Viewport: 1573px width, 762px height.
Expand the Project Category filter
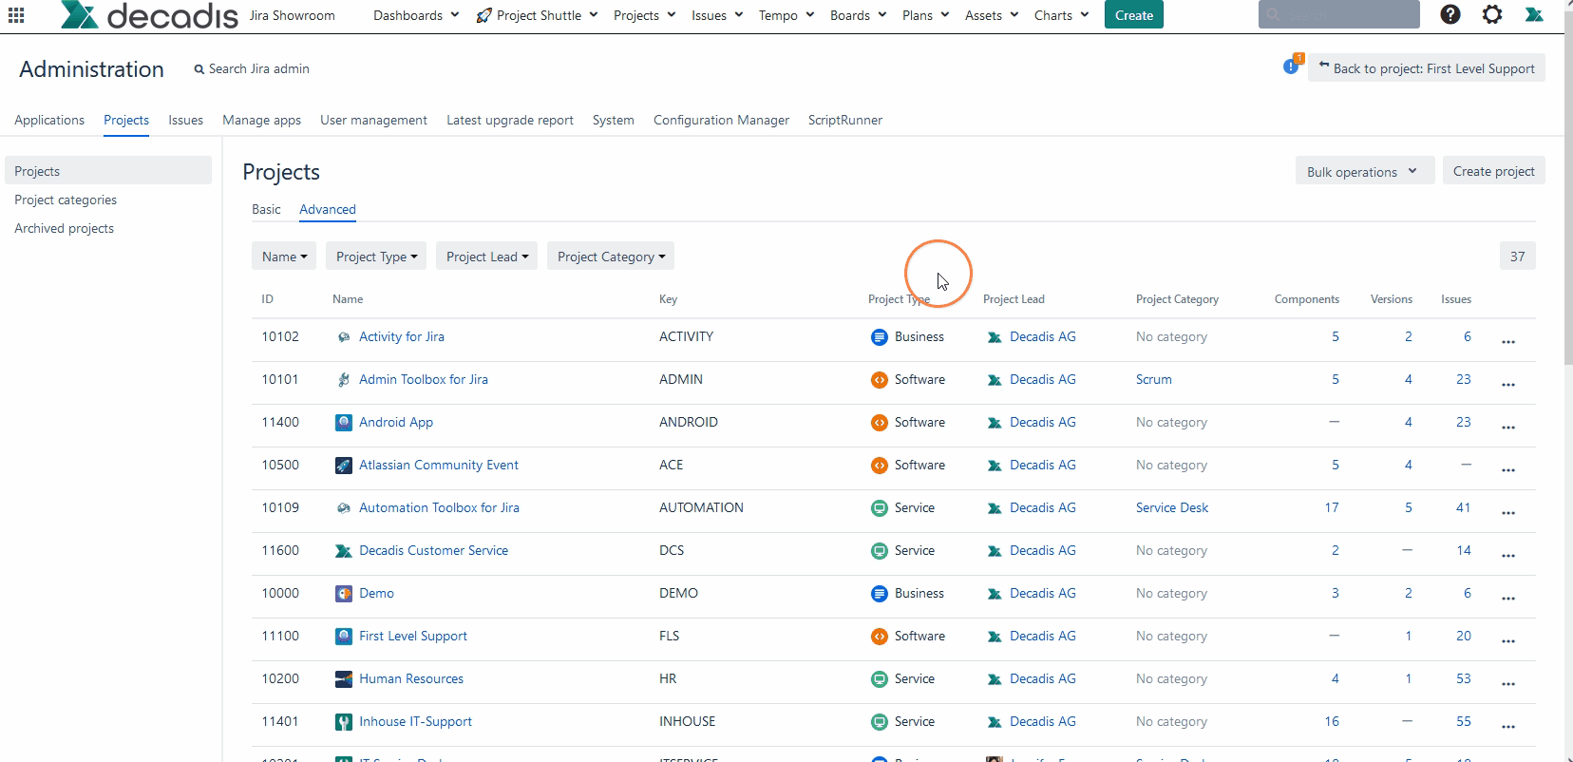tap(610, 257)
